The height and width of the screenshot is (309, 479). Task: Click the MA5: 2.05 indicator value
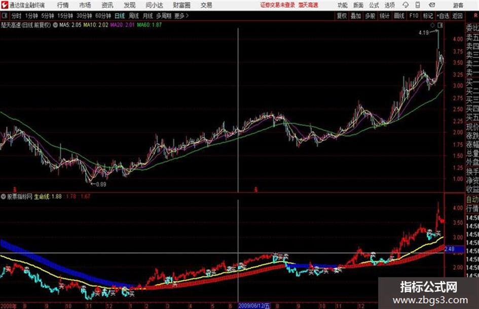[70, 25]
